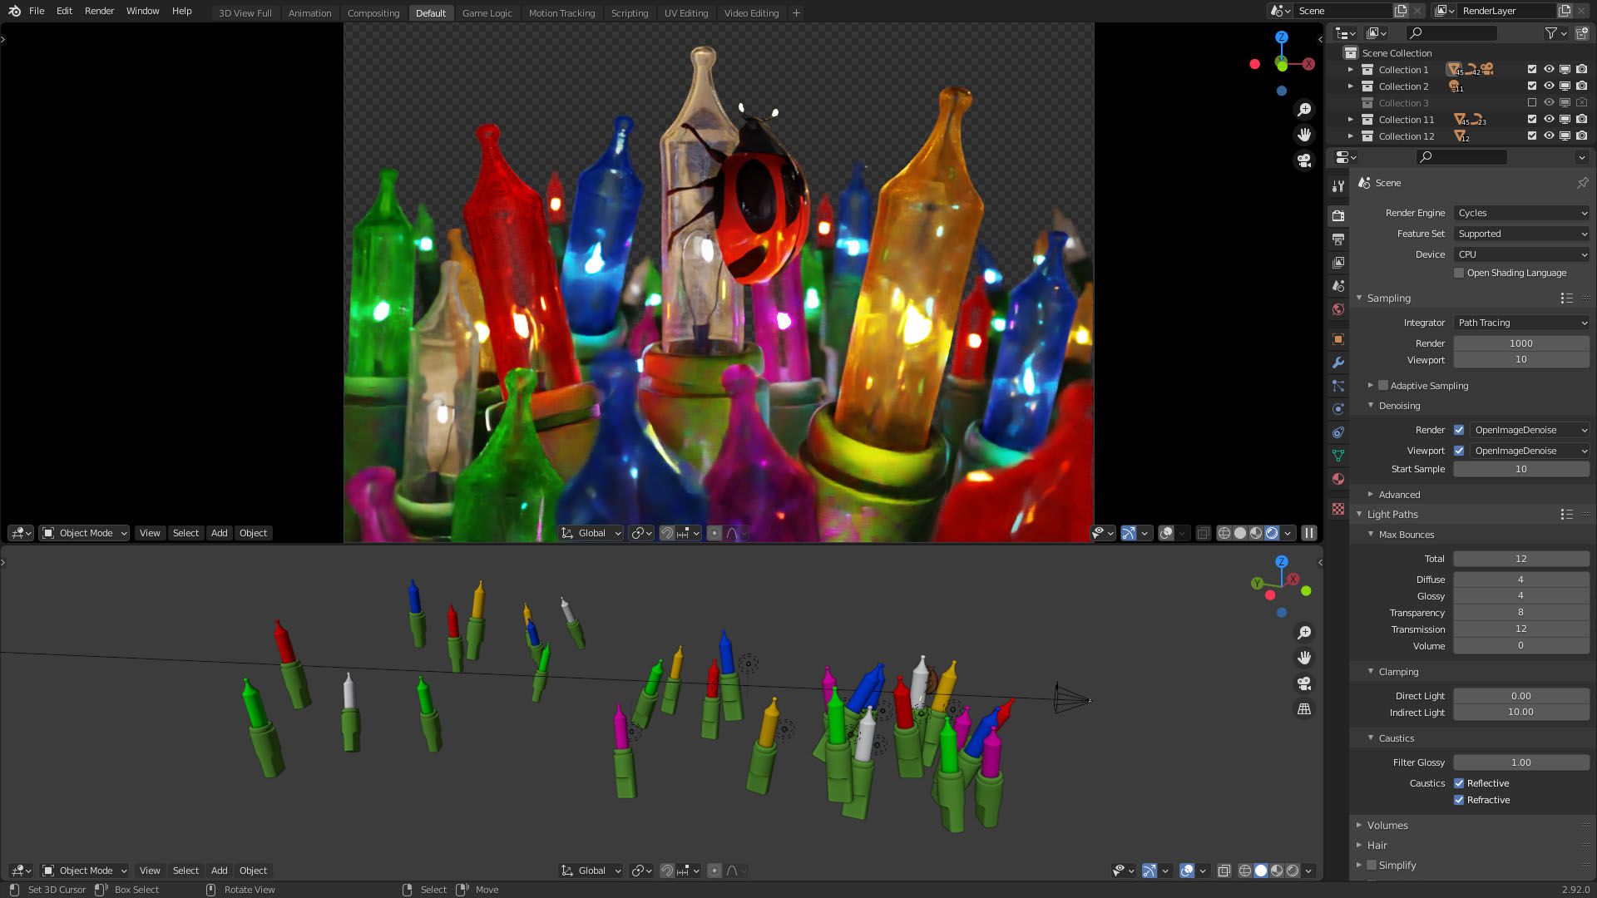Click camera view icon in upper viewport
Viewport: 1597px width, 898px height.
pos(1304,160)
